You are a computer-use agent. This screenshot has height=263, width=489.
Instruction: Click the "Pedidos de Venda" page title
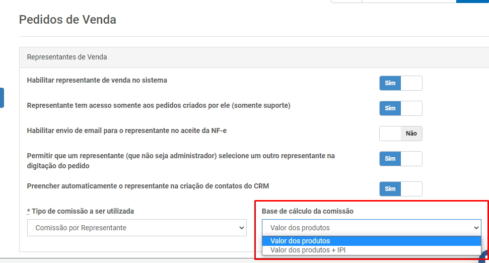tap(67, 20)
